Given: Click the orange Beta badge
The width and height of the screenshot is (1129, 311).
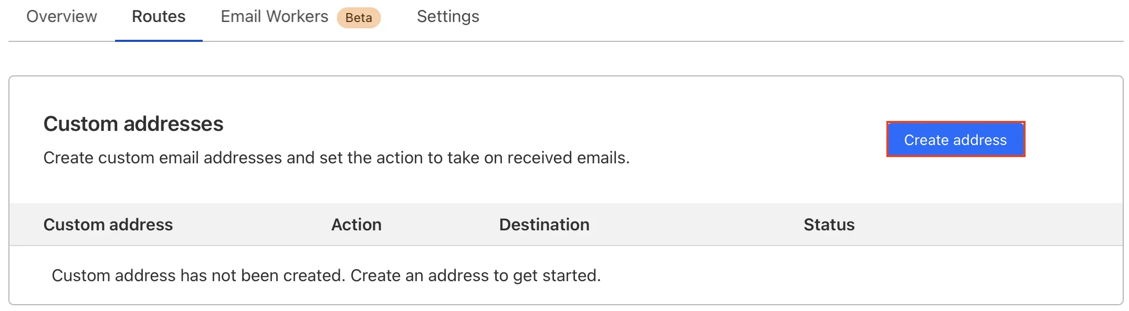Looking at the screenshot, I should [359, 18].
